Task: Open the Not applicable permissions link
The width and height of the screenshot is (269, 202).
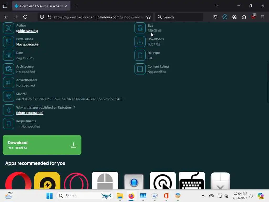Action: click(27, 44)
